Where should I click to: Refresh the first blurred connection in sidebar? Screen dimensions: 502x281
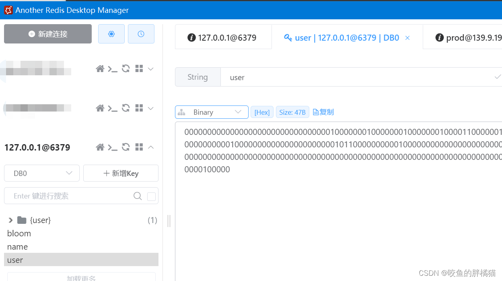(x=125, y=68)
